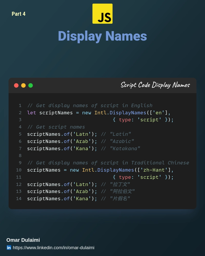205x256 pixels.
Task: Click the "Latin" comment on line 5
Action: 120,134
